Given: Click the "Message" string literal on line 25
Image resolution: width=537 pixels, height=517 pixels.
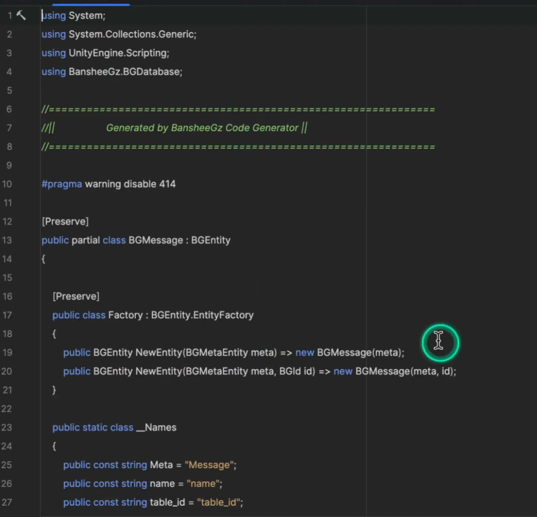Looking at the screenshot, I should click(x=209, y=465).
